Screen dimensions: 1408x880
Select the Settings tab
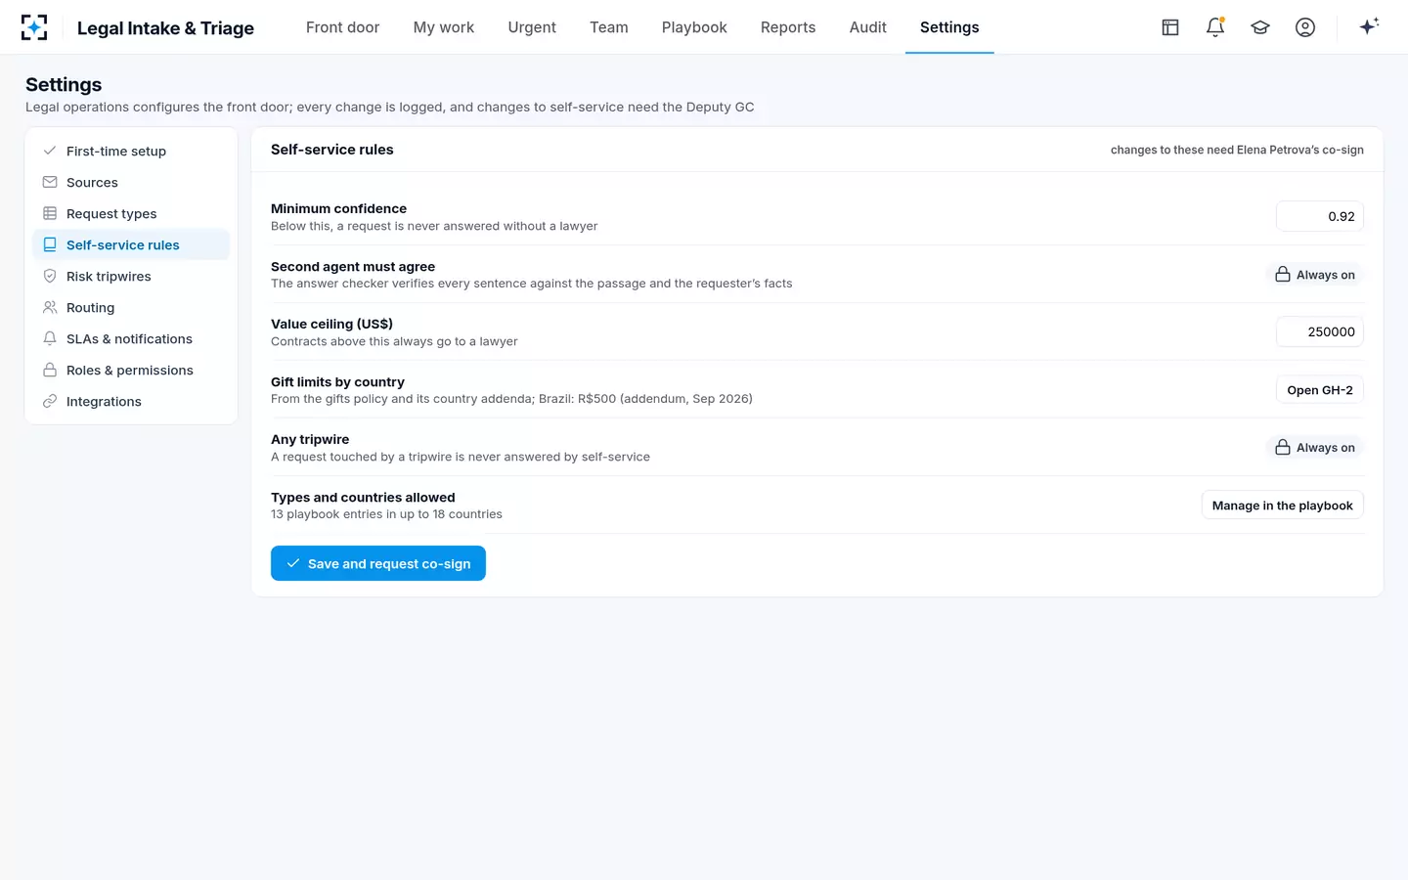pos(949,27)
